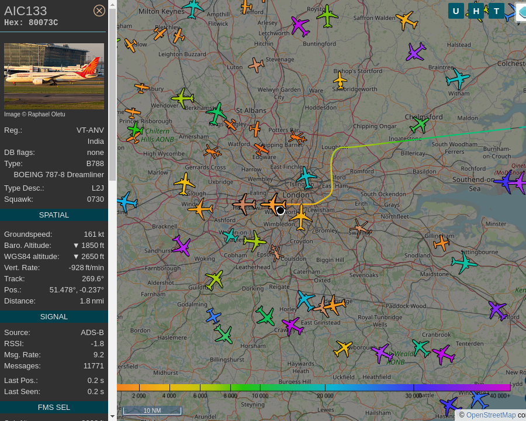This screenshot has height=421, width=526.
Task: Select the green aircraft over St Albans
Action: [218, 112]
